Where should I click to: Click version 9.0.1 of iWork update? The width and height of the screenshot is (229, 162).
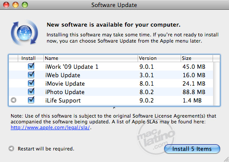pos(146,67)
